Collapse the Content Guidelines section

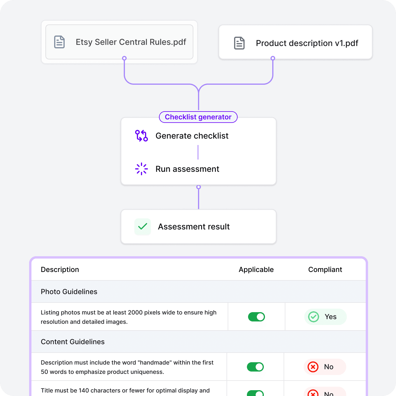tap(73, 342)
